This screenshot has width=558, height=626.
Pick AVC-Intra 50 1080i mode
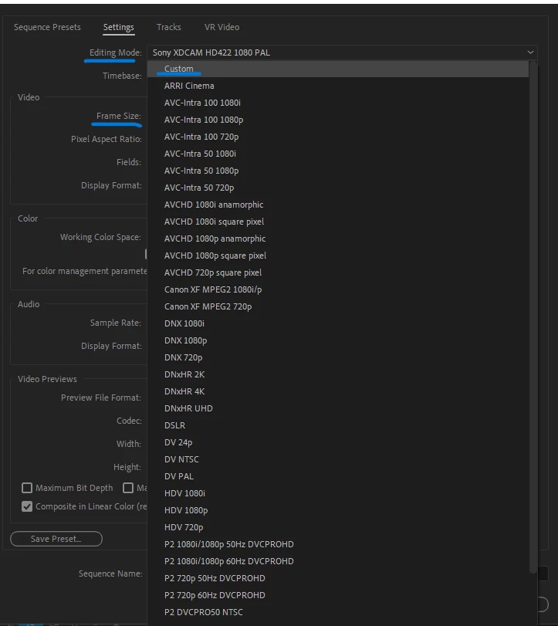point(338,154)
